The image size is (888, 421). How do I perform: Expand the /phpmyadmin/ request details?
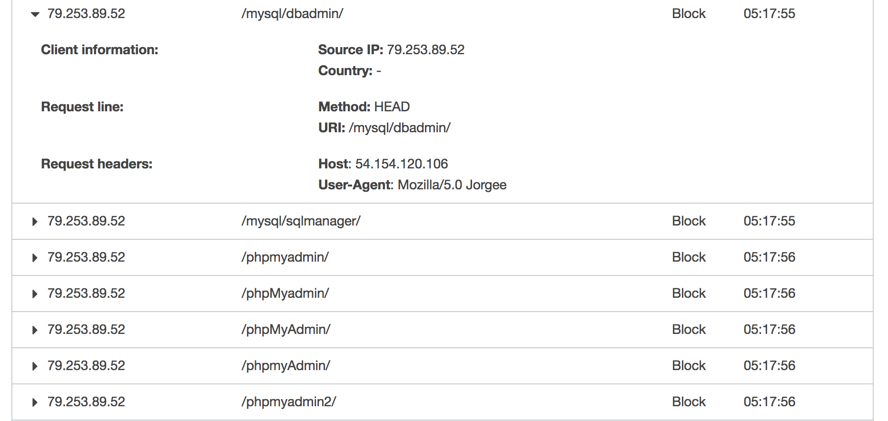pos(35,258)
